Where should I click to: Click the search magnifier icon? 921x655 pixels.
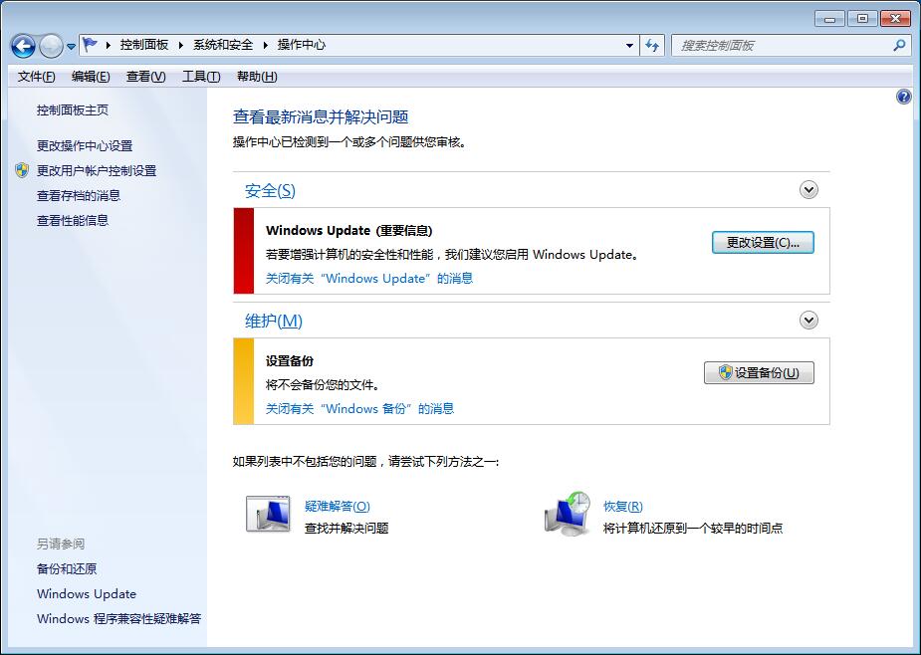[x=899, y=45]
